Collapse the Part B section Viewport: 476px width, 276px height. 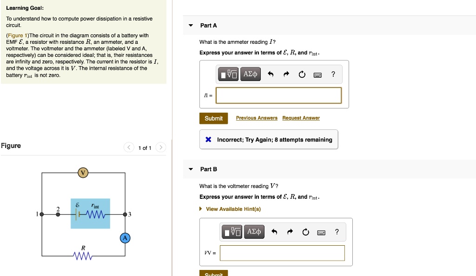[x=191, y=169]
